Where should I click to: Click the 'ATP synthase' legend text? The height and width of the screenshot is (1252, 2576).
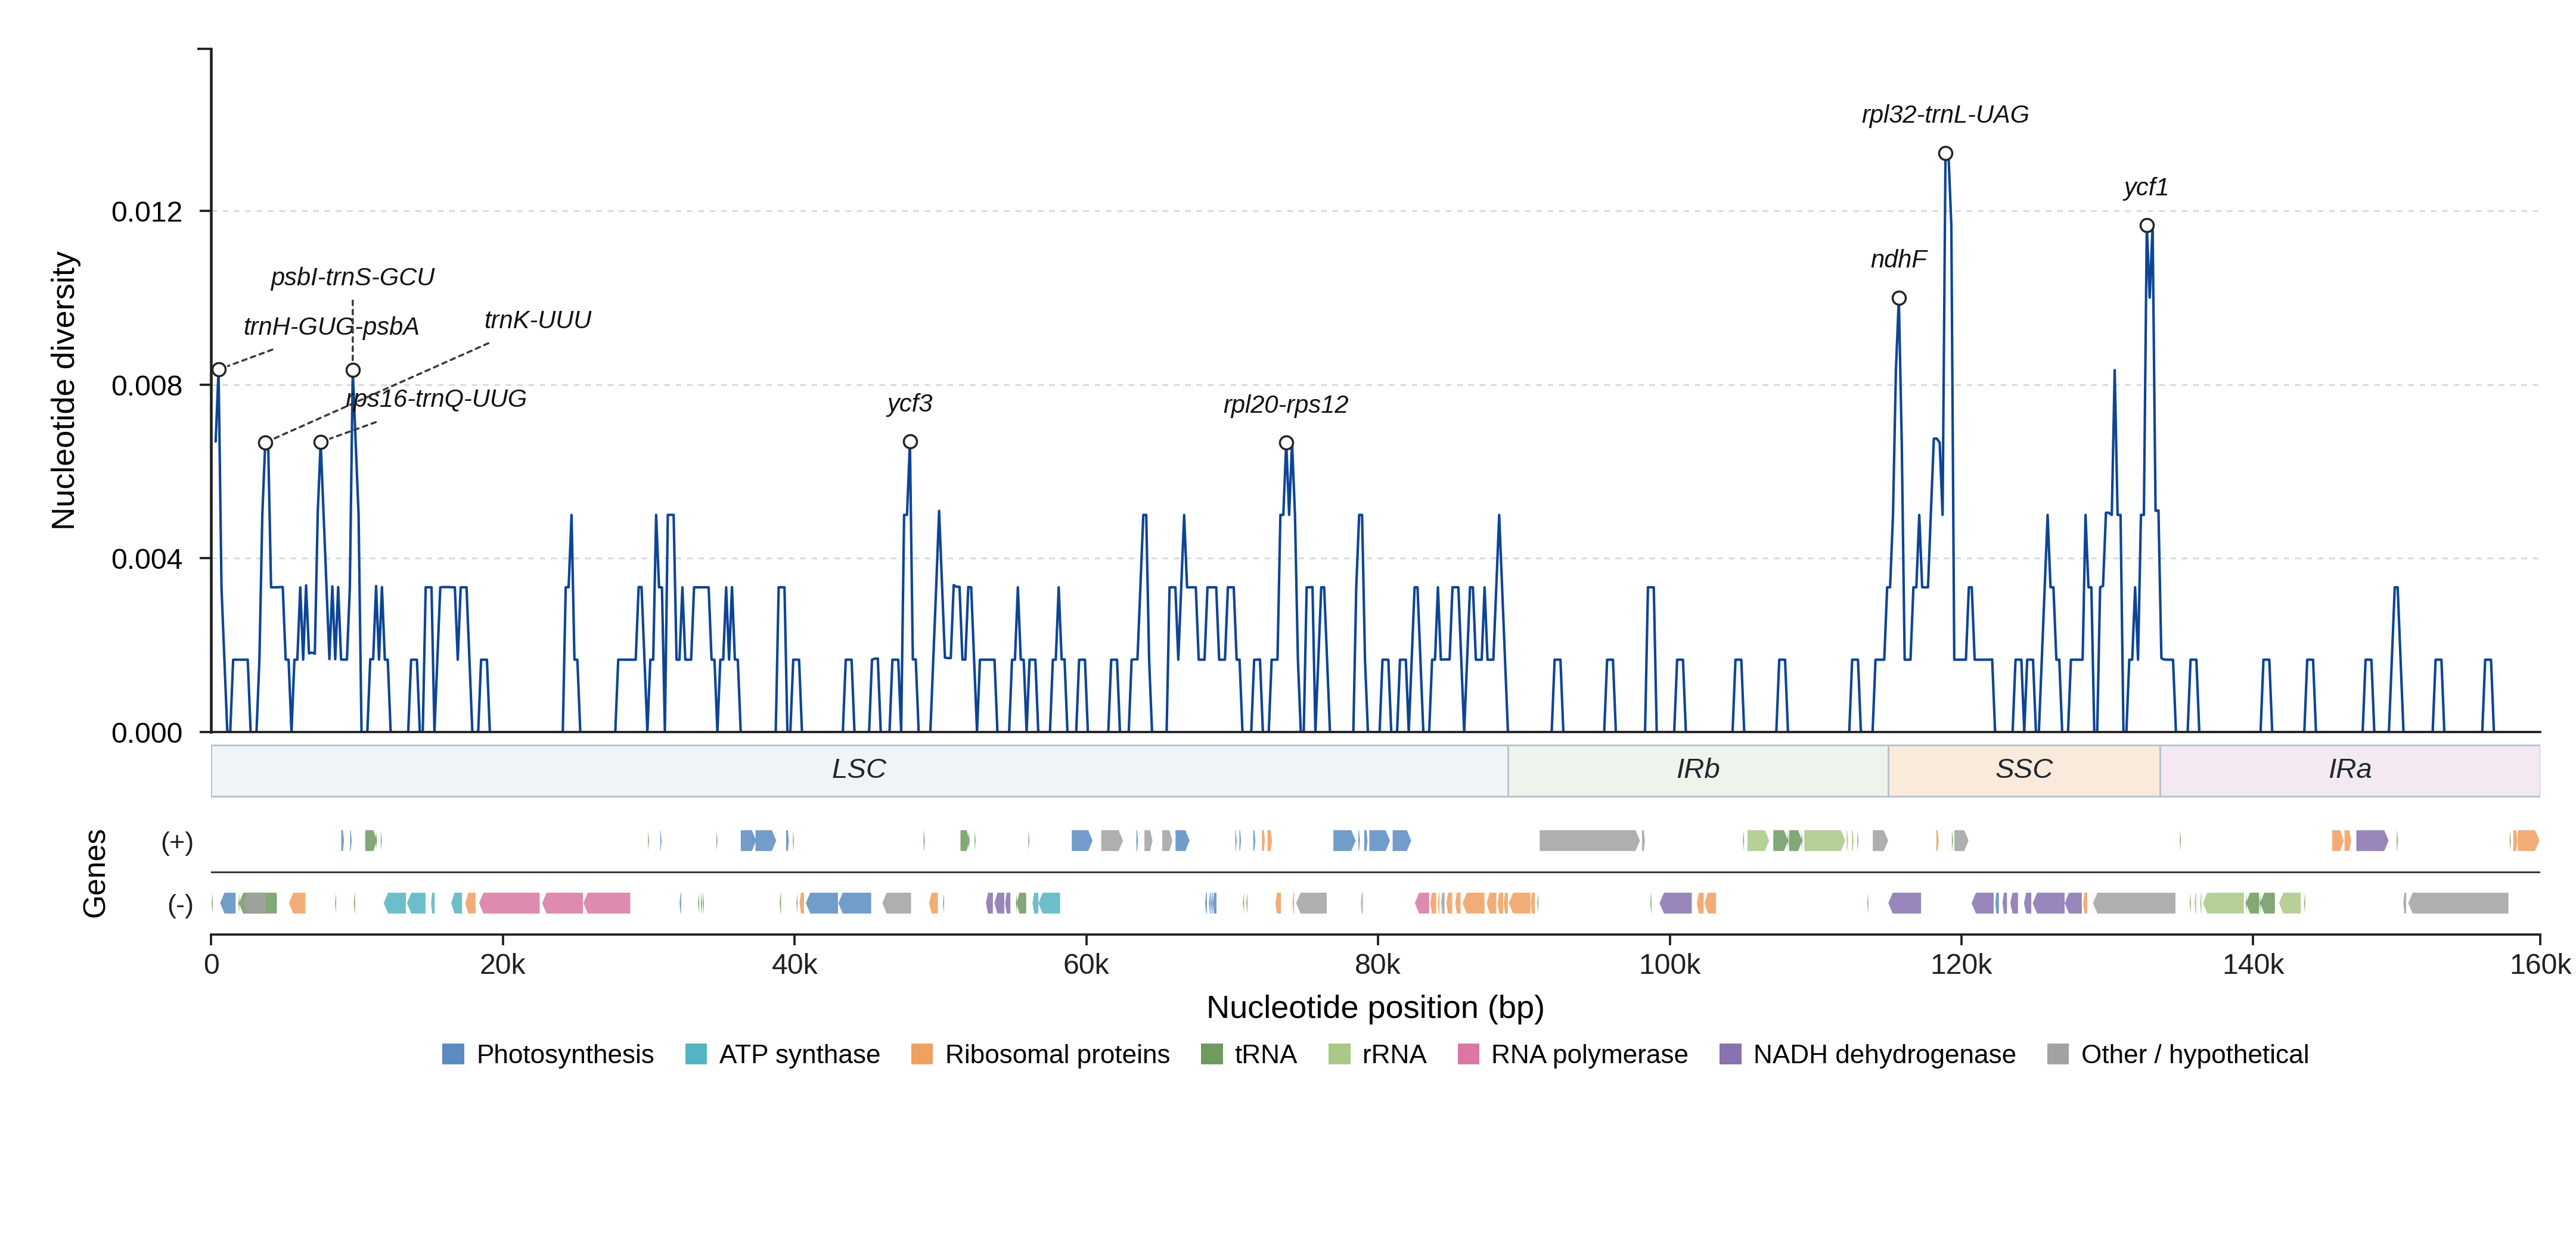tap(799, 1054)
